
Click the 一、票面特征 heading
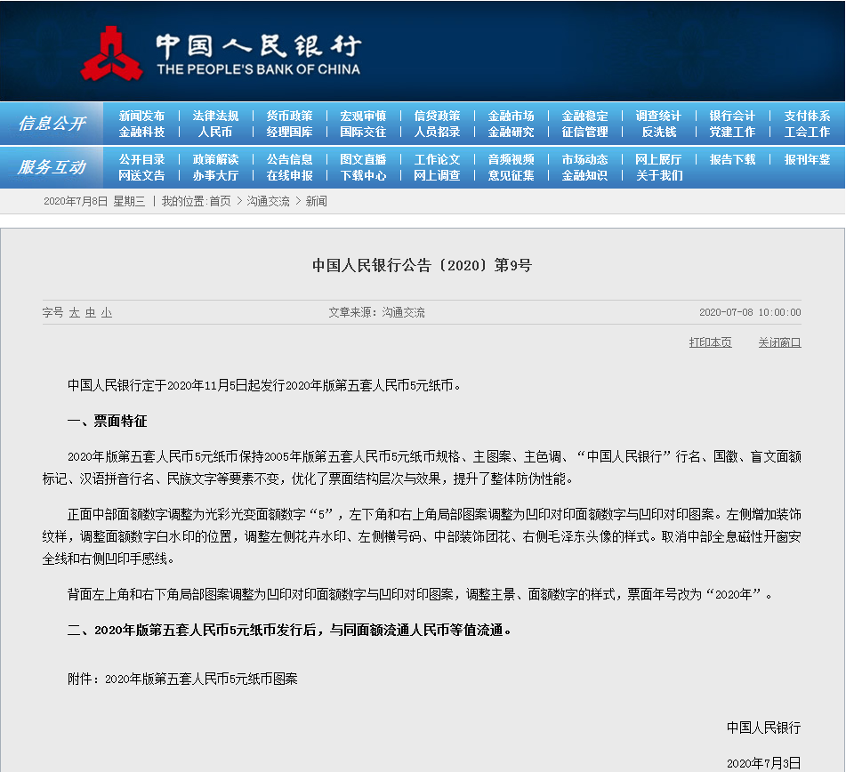pyautogui.click(x=108, y=421)
